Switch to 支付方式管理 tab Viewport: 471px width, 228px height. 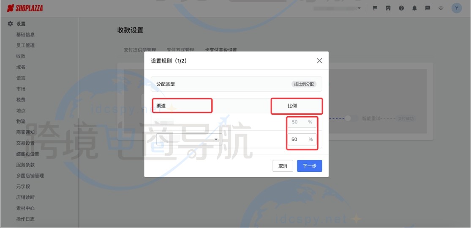click(x=180, y=49)
